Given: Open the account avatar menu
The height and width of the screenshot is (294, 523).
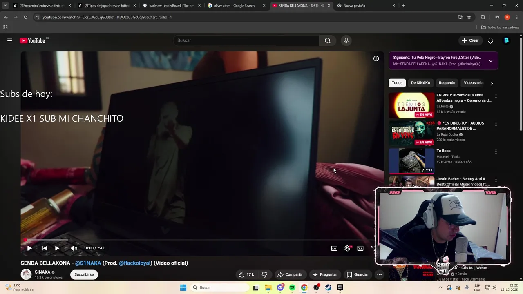Looking at the screenshot, I should [507, 40].
